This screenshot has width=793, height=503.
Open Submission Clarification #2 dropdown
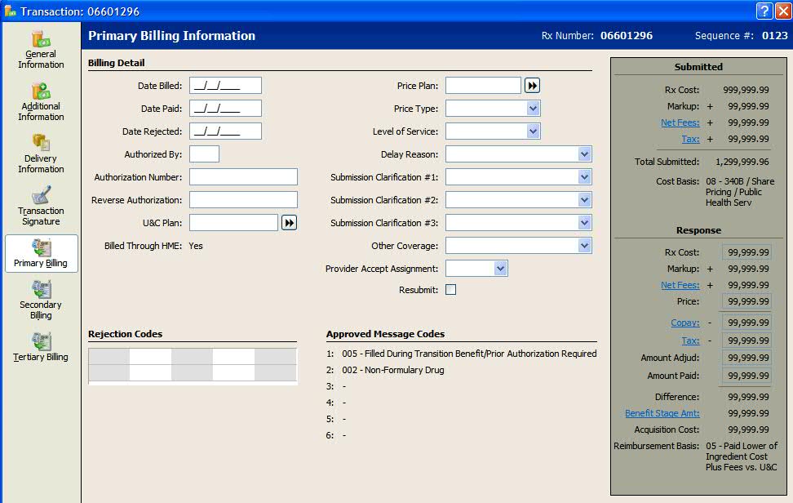tap(584, 200)
